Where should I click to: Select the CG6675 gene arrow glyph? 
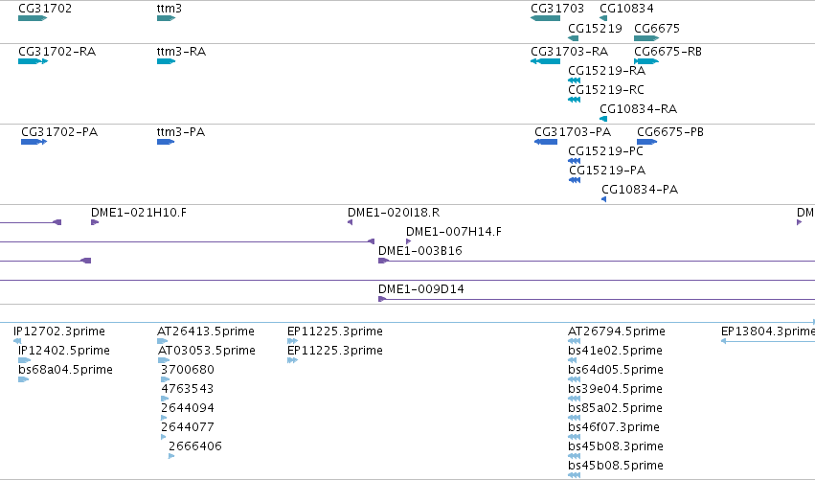[x=646, y=38]
